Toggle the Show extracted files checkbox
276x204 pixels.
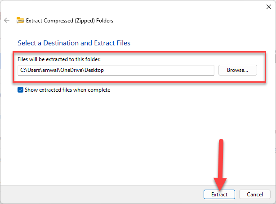pos(20,90)
